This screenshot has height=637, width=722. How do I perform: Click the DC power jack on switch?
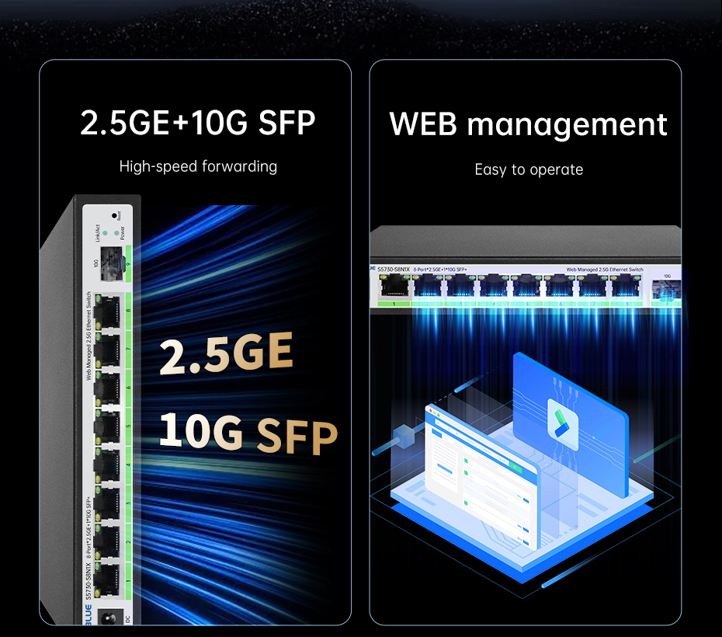[x=109, y=618]
